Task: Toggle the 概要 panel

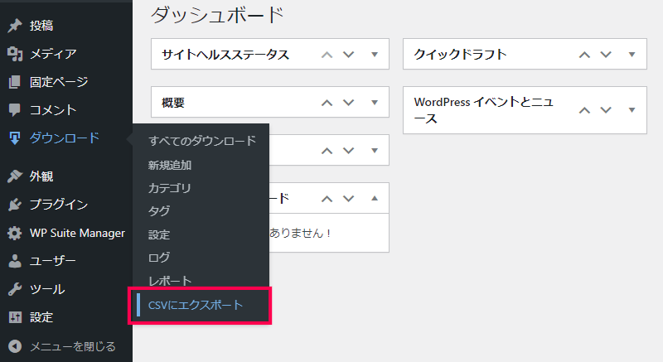Action: pos(375,103)
